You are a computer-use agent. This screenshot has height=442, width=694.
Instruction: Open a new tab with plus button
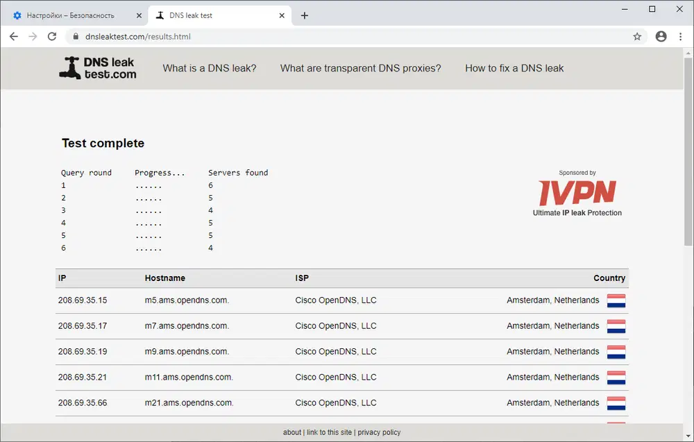305,15
